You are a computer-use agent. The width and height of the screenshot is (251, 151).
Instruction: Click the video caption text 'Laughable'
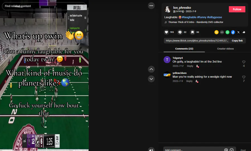(171, 17)
